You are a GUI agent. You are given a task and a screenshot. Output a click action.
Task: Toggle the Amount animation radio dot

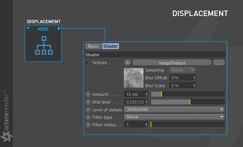(x=88, y=94)
